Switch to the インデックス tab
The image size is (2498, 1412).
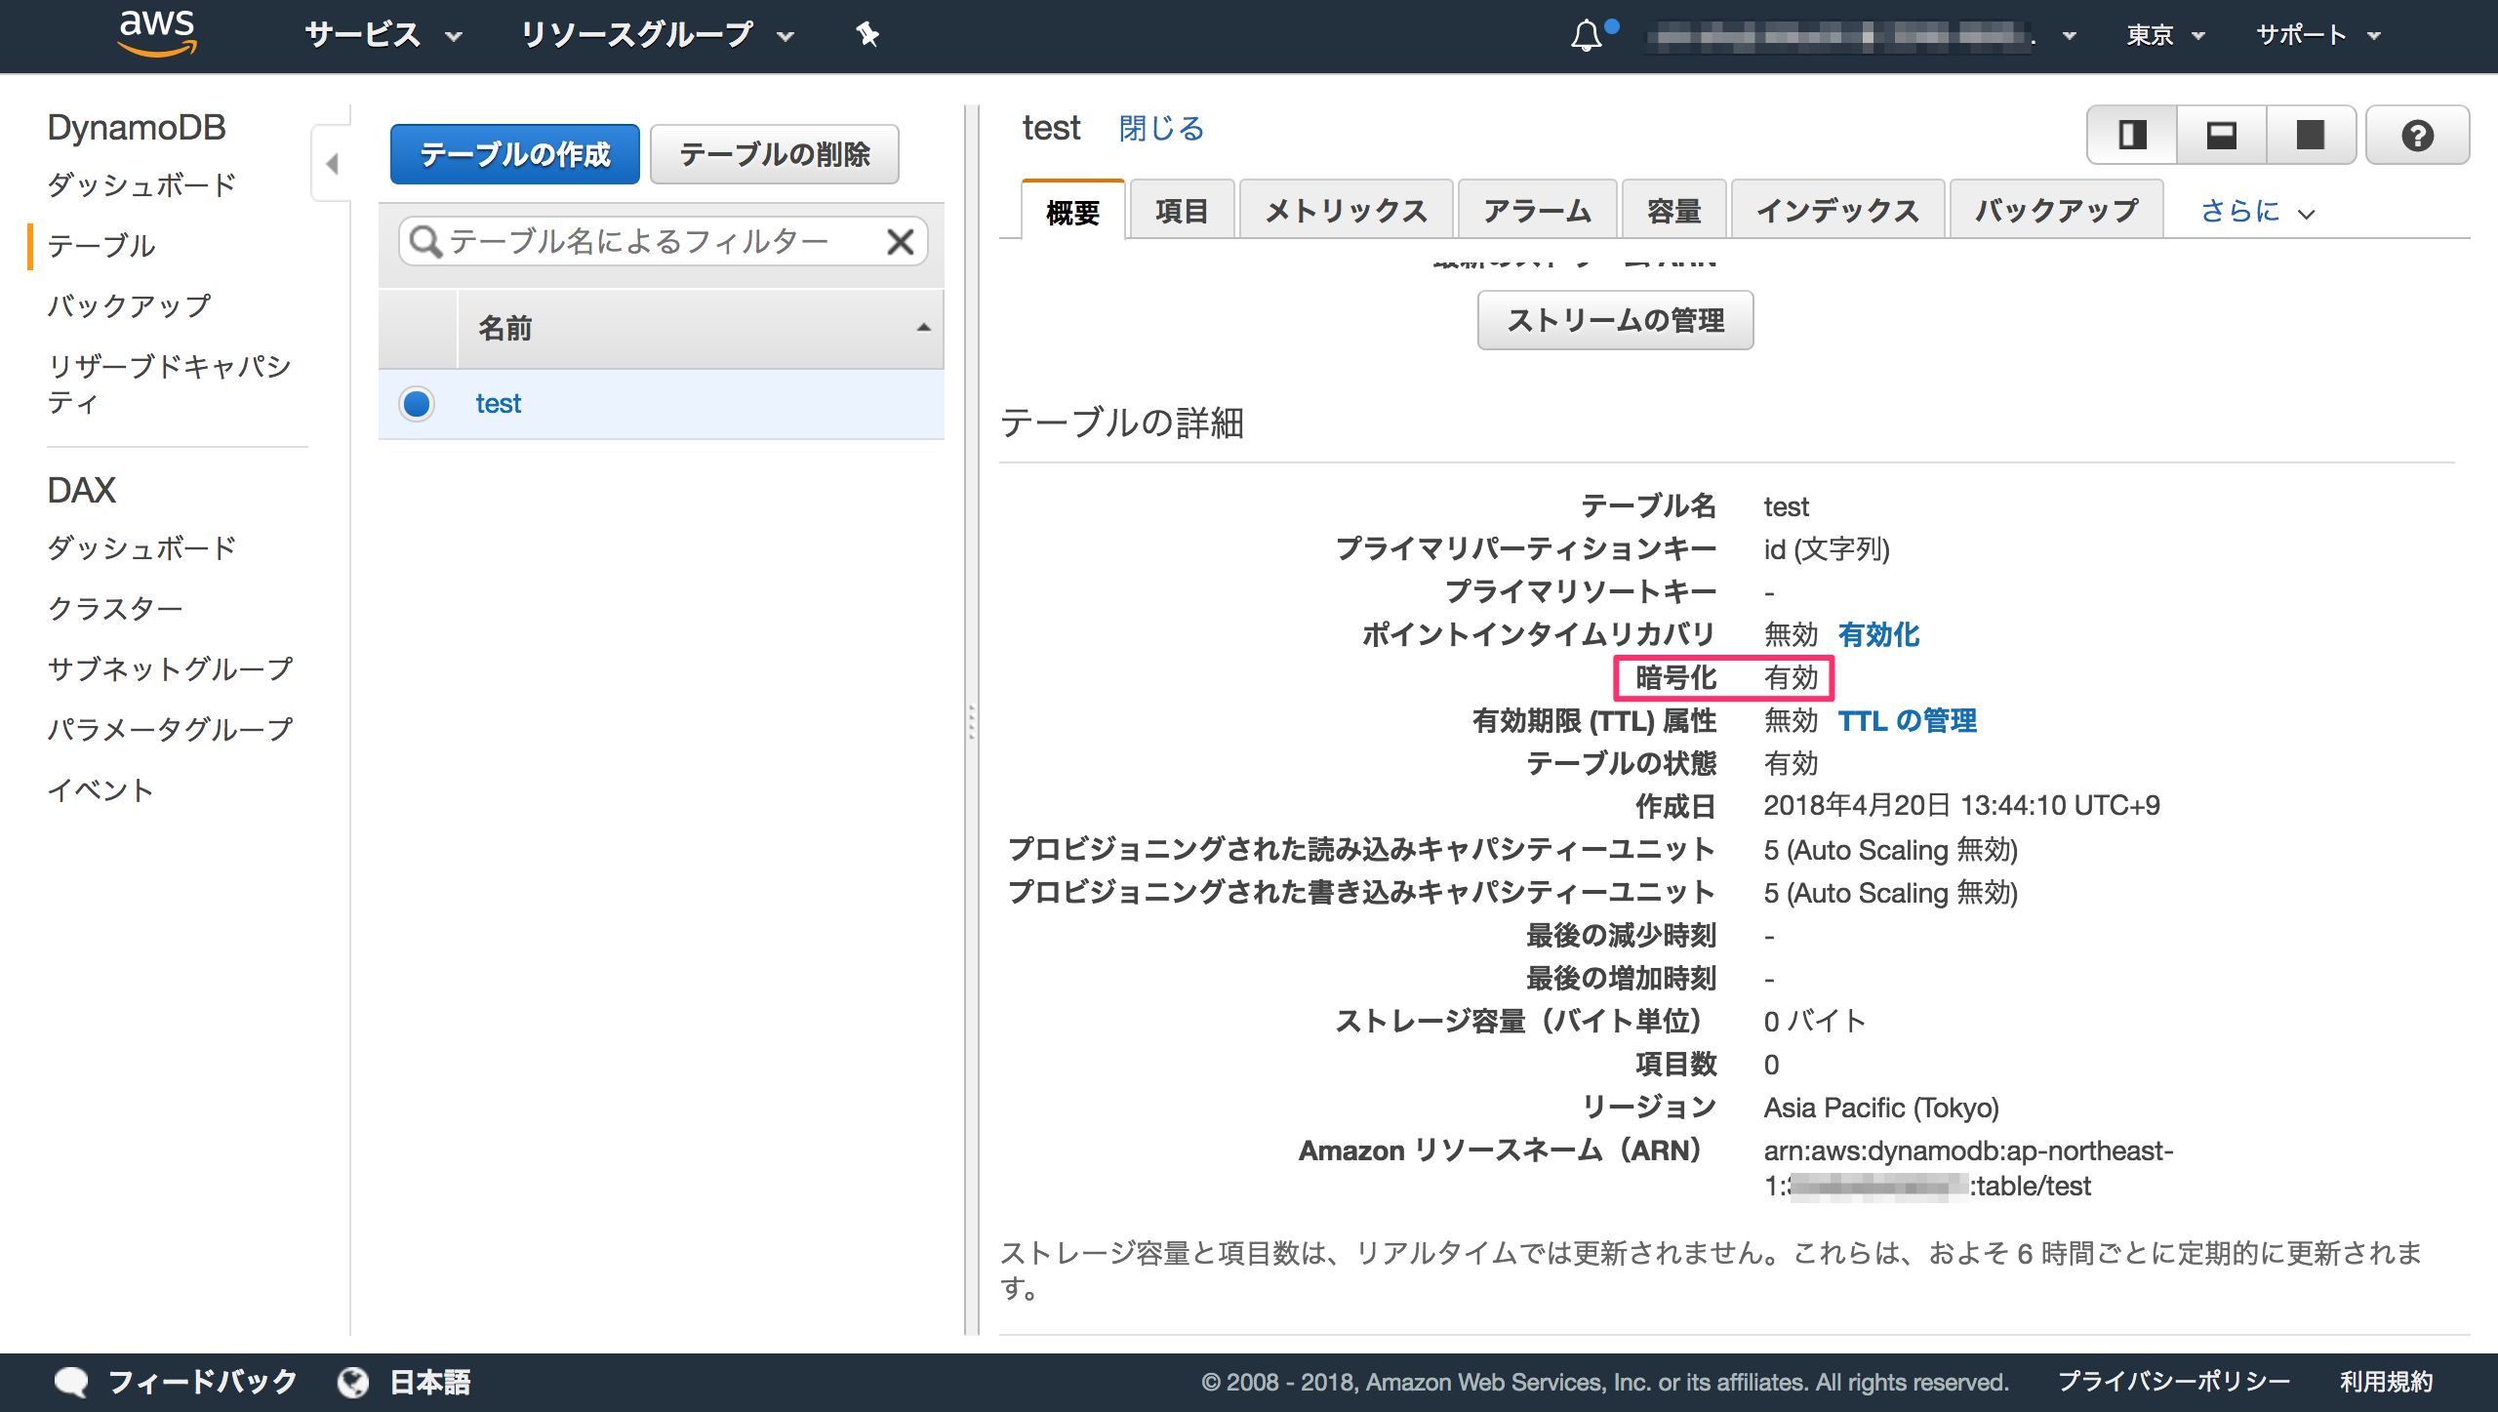[x=1837, y=211]
